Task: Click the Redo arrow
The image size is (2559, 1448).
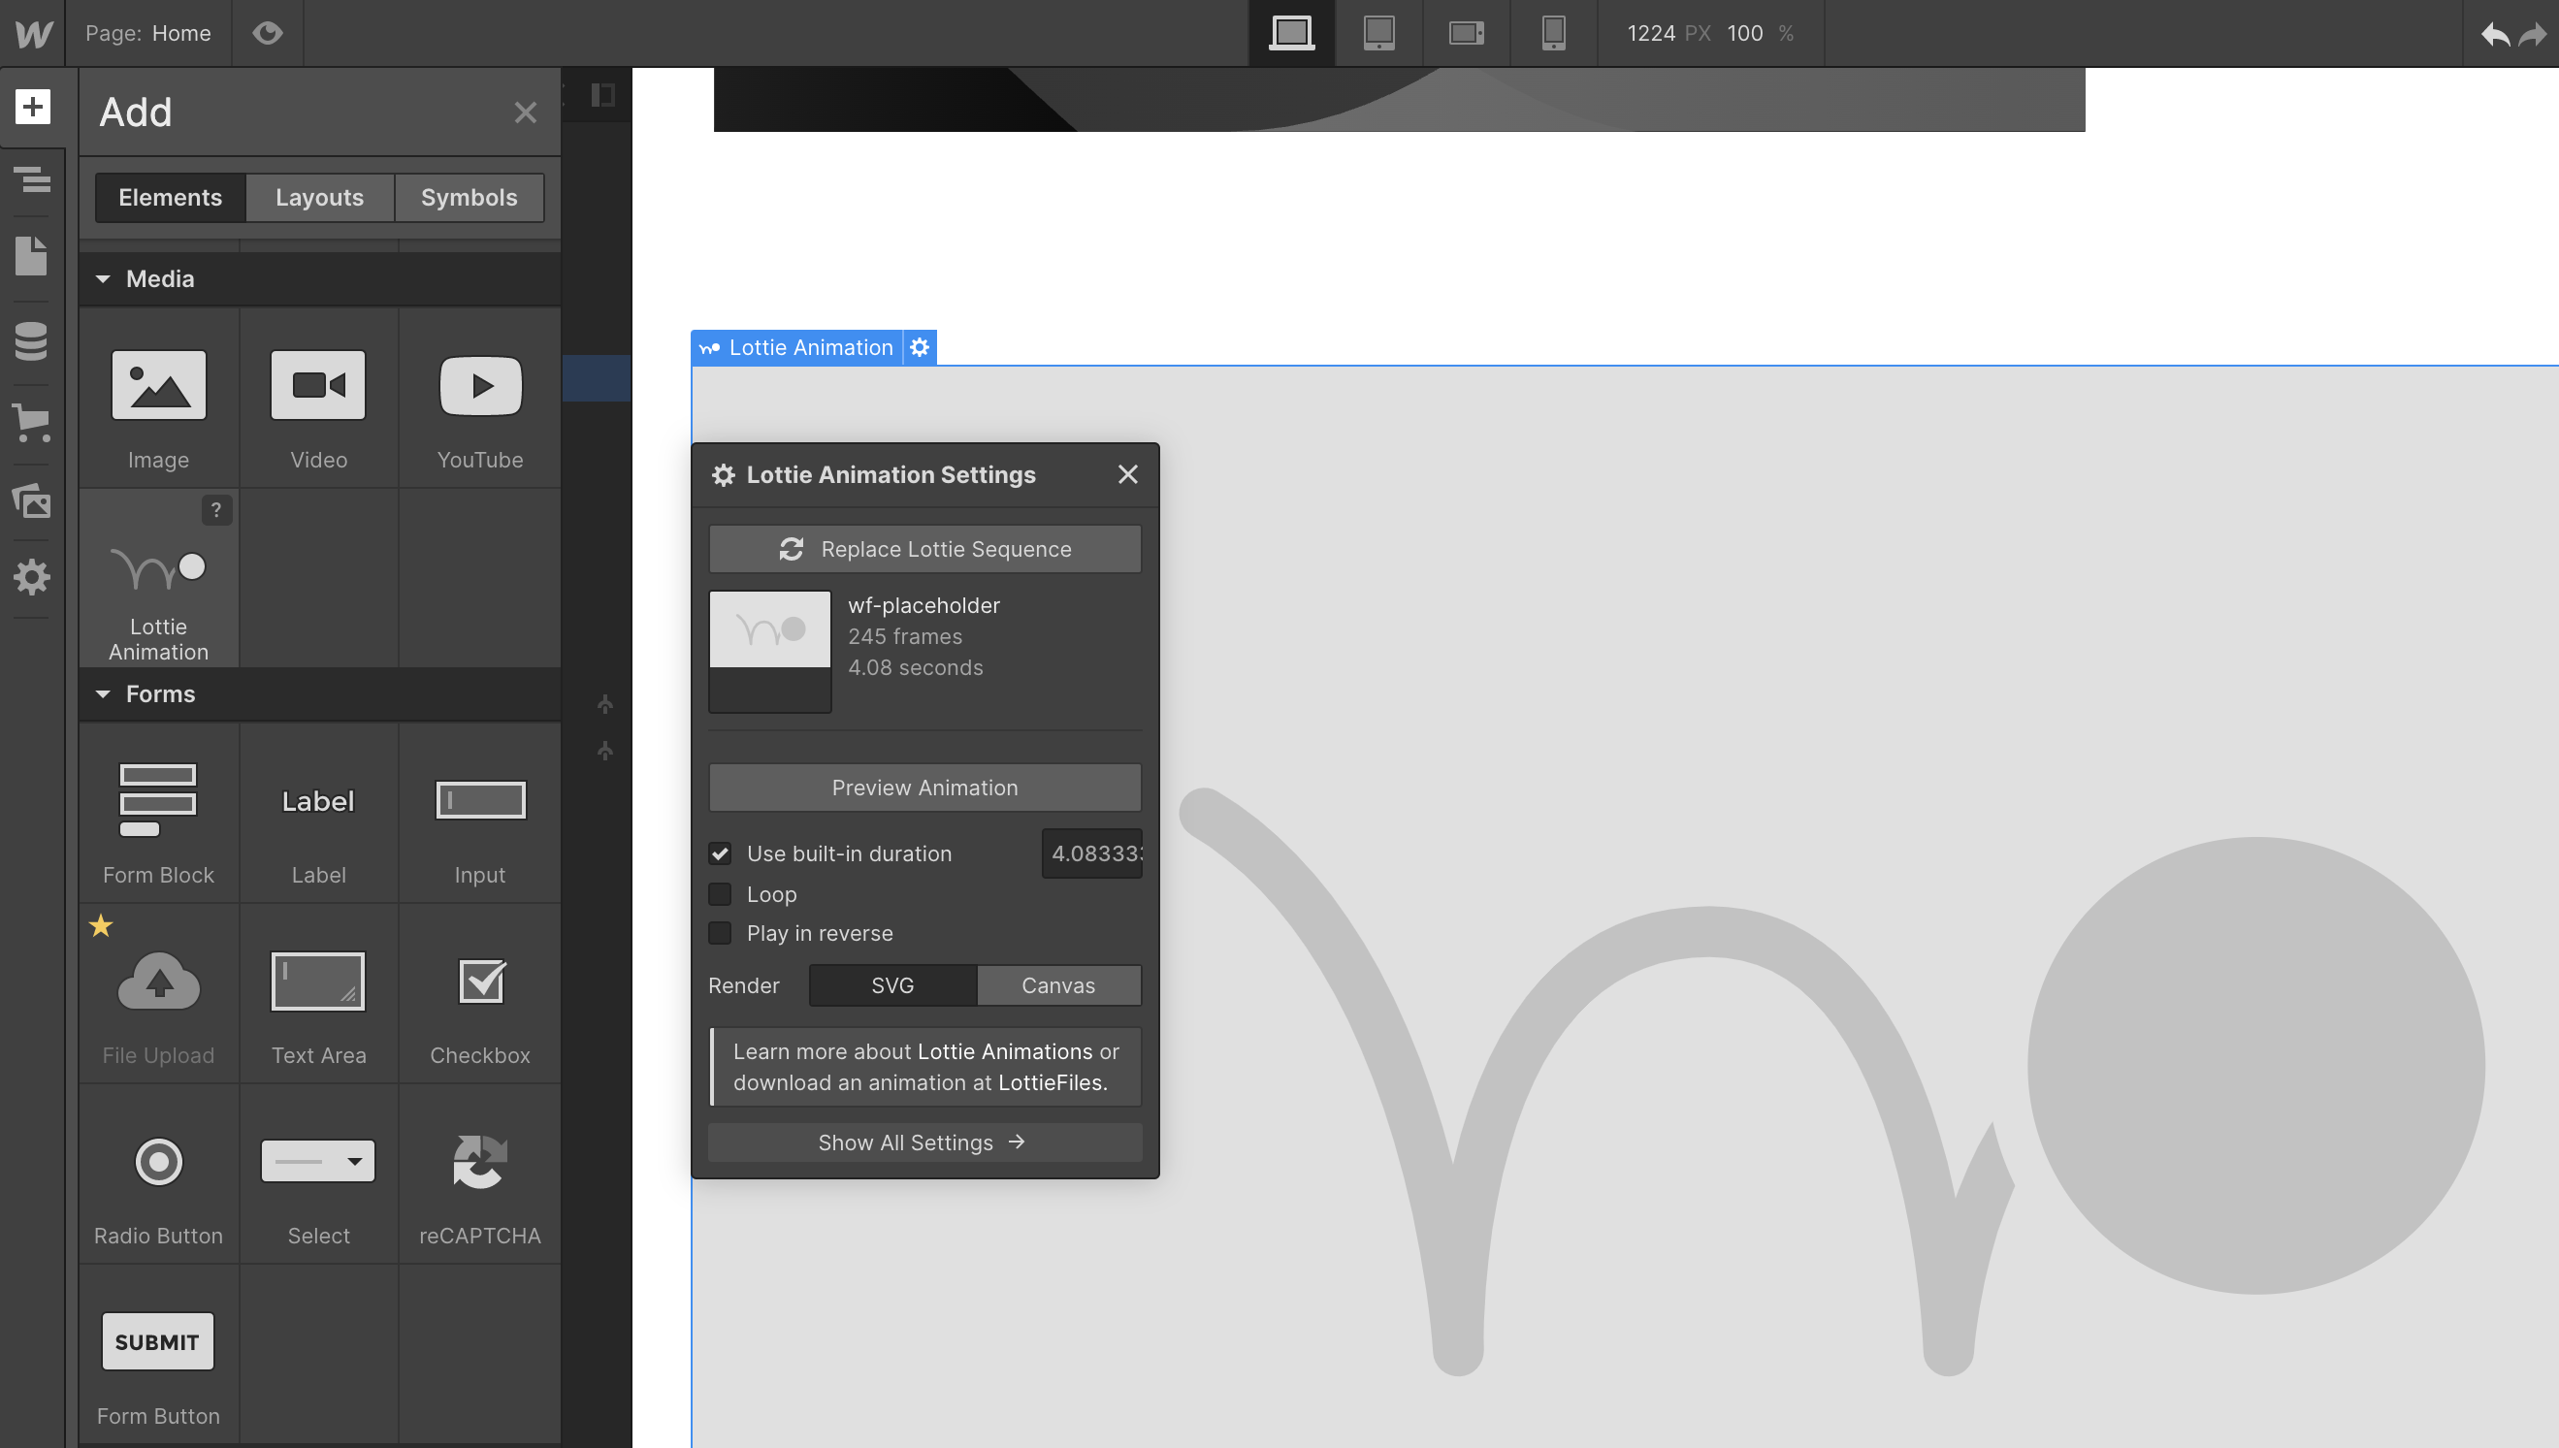Action: pos(2533,35)
